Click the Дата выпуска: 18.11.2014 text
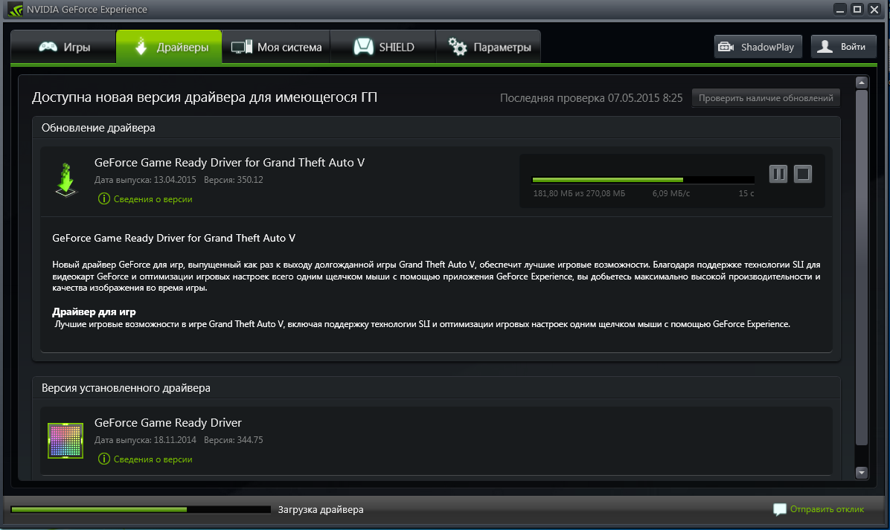 pos(145,440)
